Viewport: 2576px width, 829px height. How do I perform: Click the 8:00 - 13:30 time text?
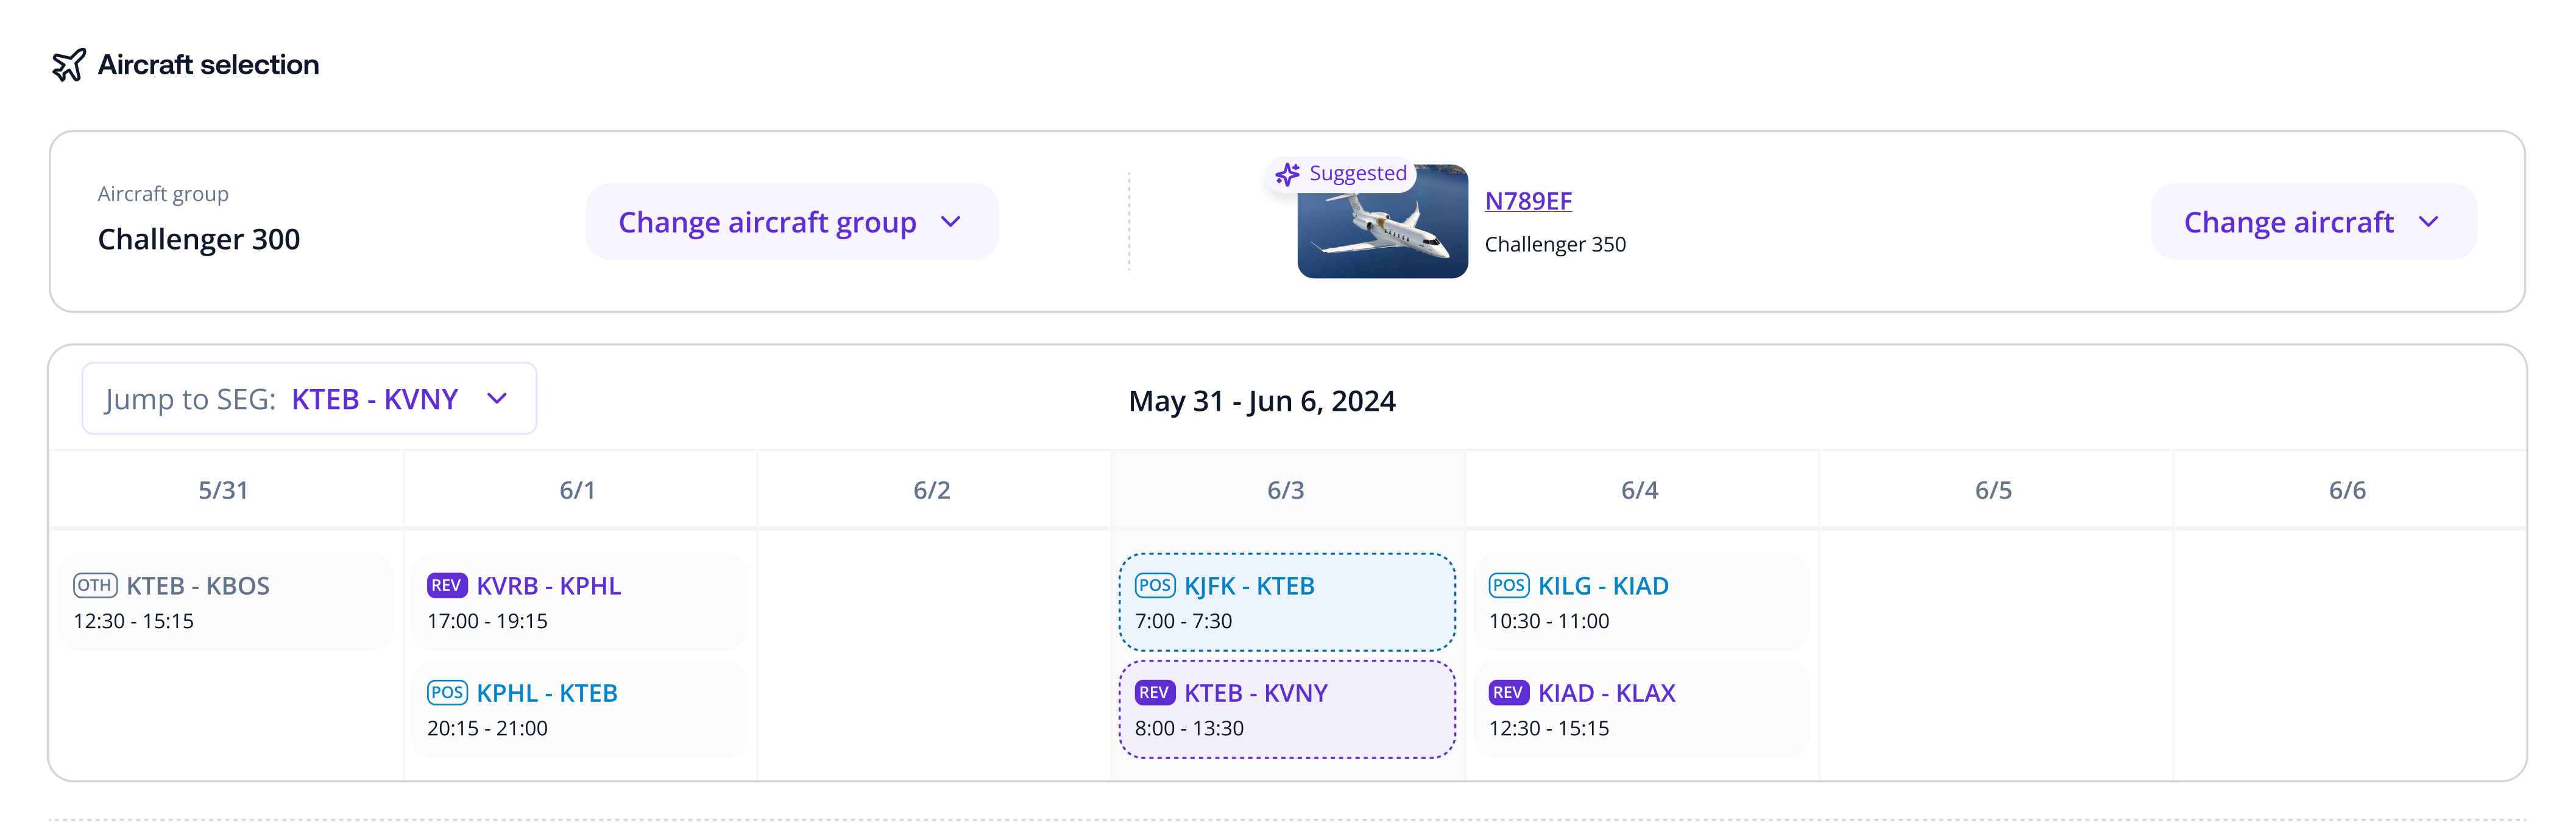[x=1189, y=728]
